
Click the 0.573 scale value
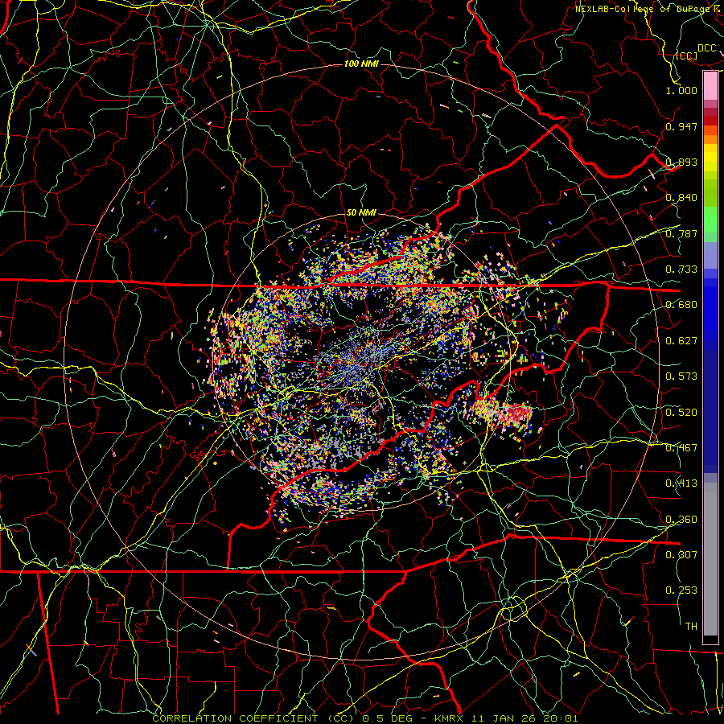pyautogui.click(x=681, y=376)
